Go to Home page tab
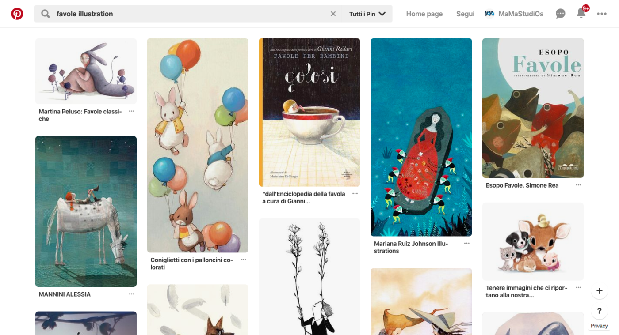The width and height of the screenshot is (619, 335). 424,14
